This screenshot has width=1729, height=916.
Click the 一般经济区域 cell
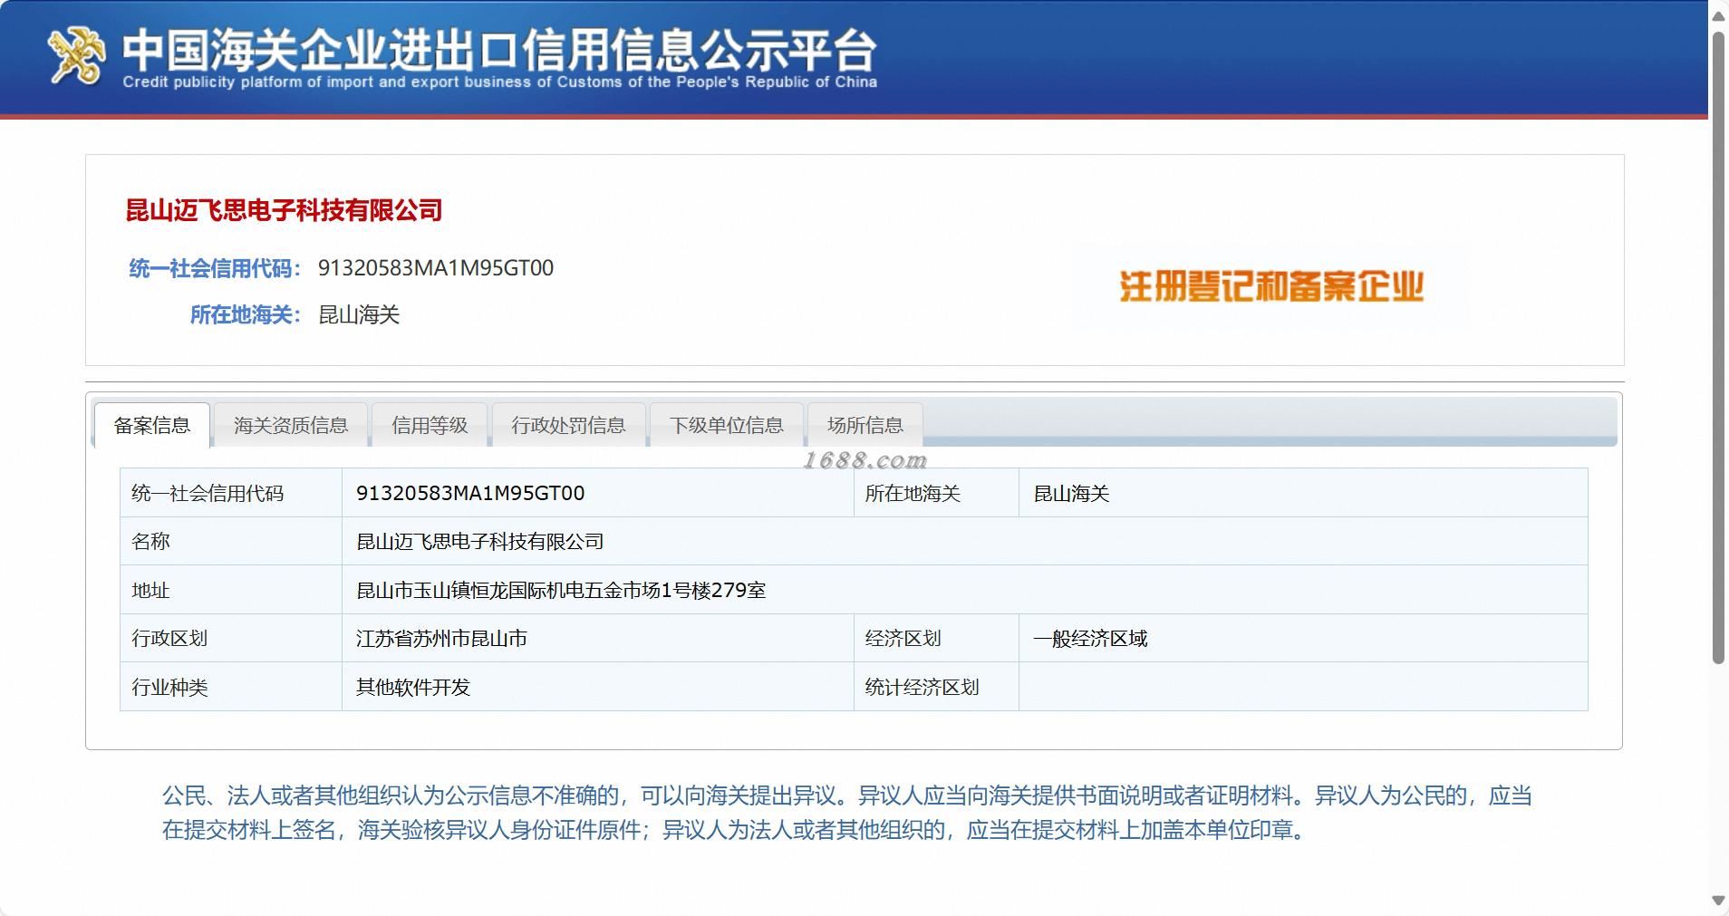[x=1303, y=639]
